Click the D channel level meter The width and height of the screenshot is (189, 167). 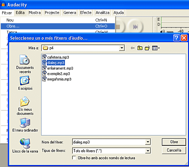click(175, 25)
